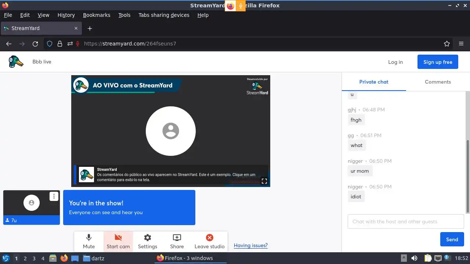Screen dimensions: 470x264
Task: Switch to workspace 4 in the taskbar
Action: (43, 258)
